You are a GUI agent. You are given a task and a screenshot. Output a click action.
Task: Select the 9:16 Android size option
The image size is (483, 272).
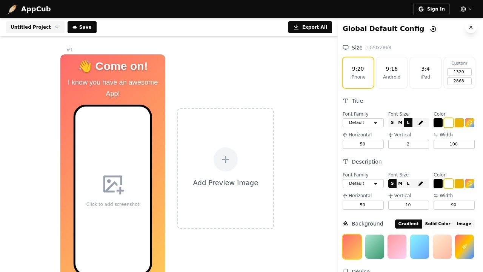coord(392,73)
